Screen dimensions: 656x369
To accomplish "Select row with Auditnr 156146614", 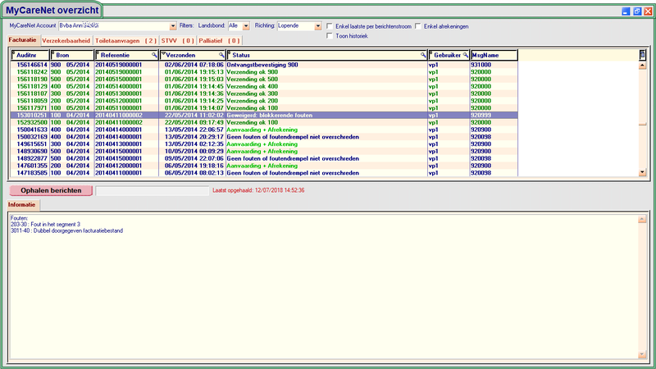I will click(30, 63).
